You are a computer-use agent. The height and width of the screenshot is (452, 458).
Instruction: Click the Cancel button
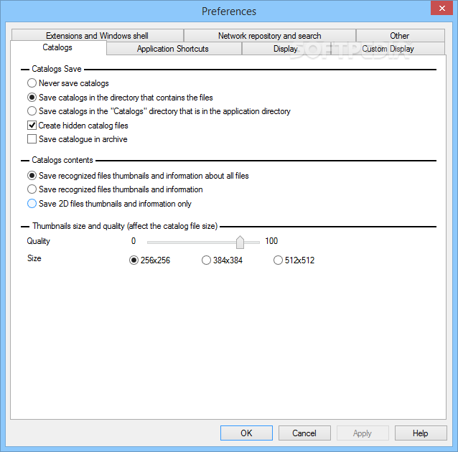coord(304,433)
